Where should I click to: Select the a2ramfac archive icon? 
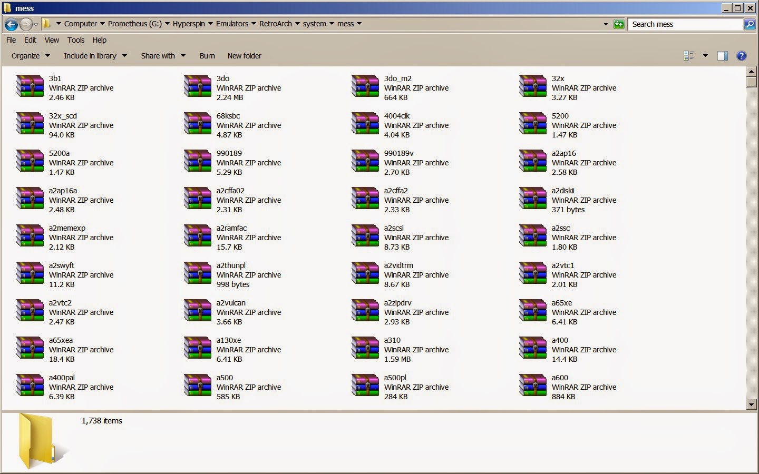pos(198,236)
